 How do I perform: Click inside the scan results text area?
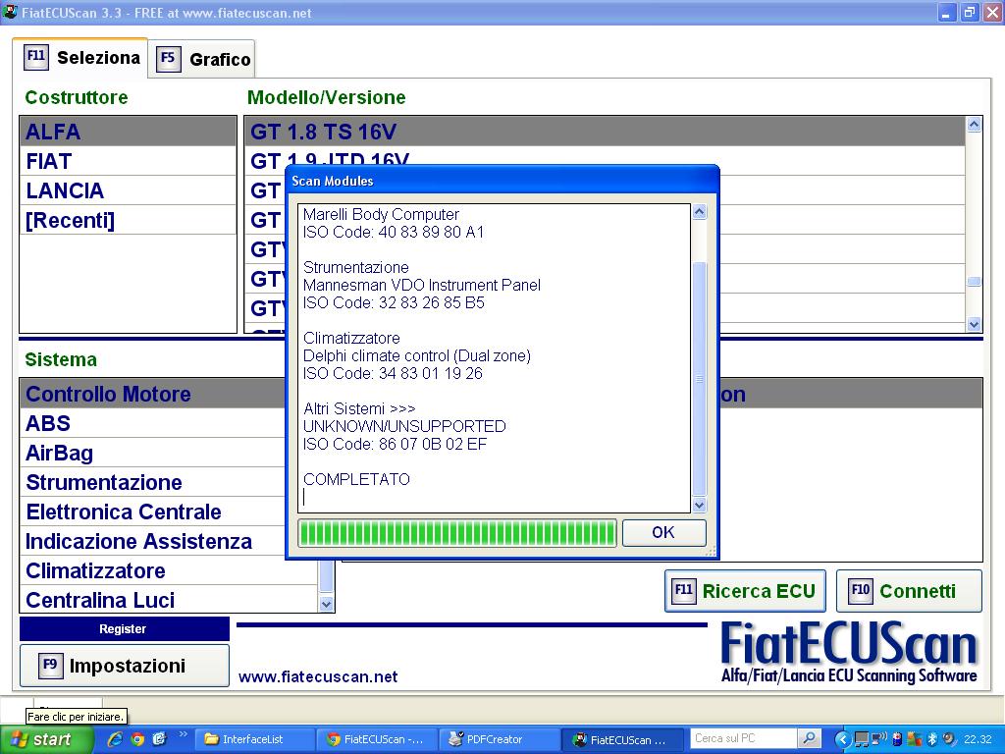[495, 357]
